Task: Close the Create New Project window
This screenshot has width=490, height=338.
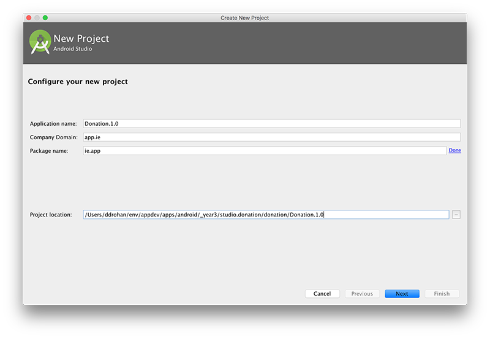Action: [x=29, y=18]
